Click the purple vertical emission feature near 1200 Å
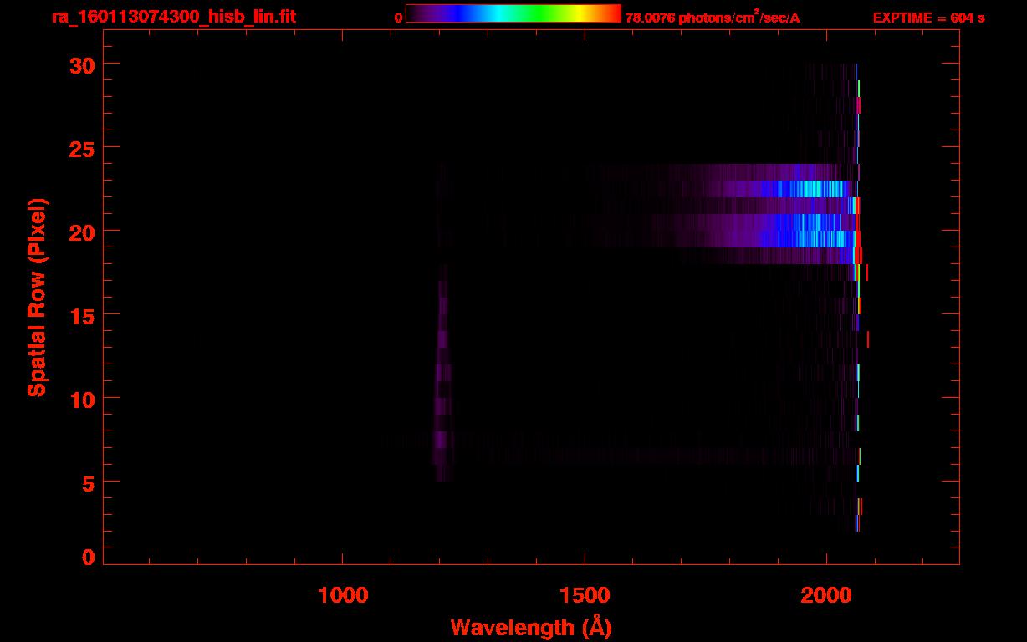 [x=442, y=372]
